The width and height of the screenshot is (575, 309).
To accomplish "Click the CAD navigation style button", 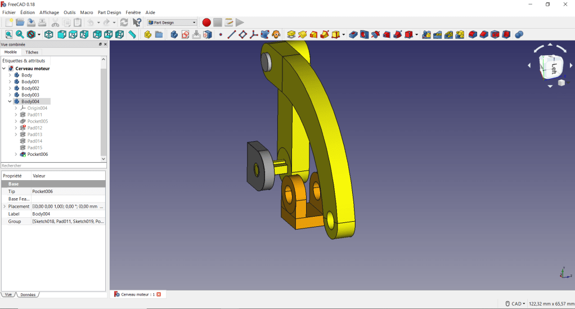I will [515, 303].
